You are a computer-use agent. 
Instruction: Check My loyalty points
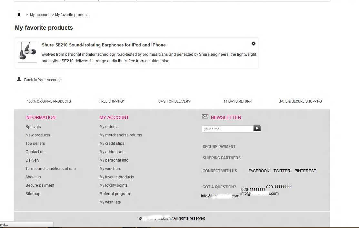pyautogui.click(x=114, y=185)
